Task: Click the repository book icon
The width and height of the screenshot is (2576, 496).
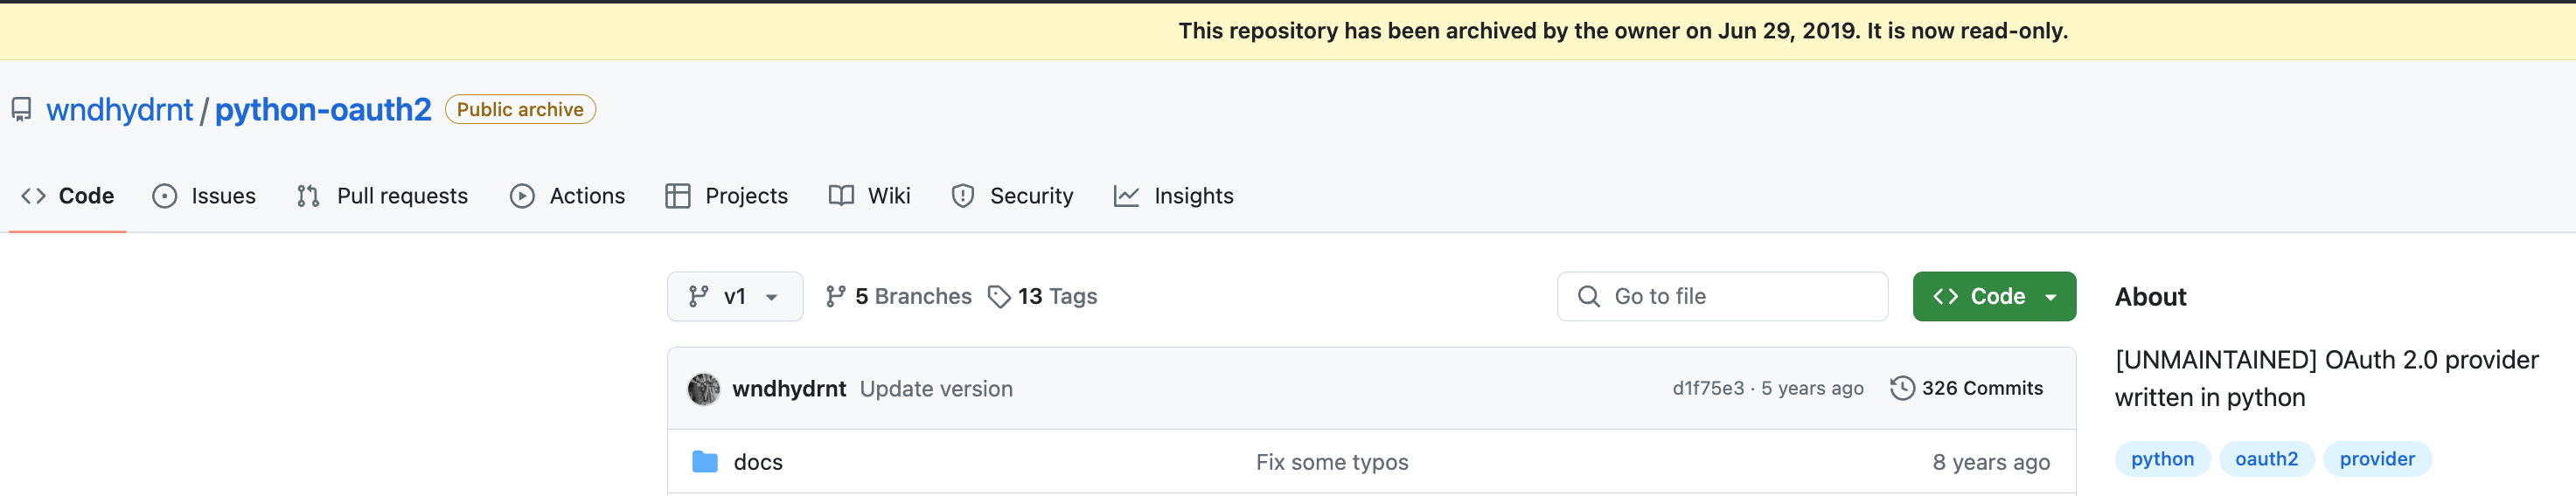Action: 21,110
